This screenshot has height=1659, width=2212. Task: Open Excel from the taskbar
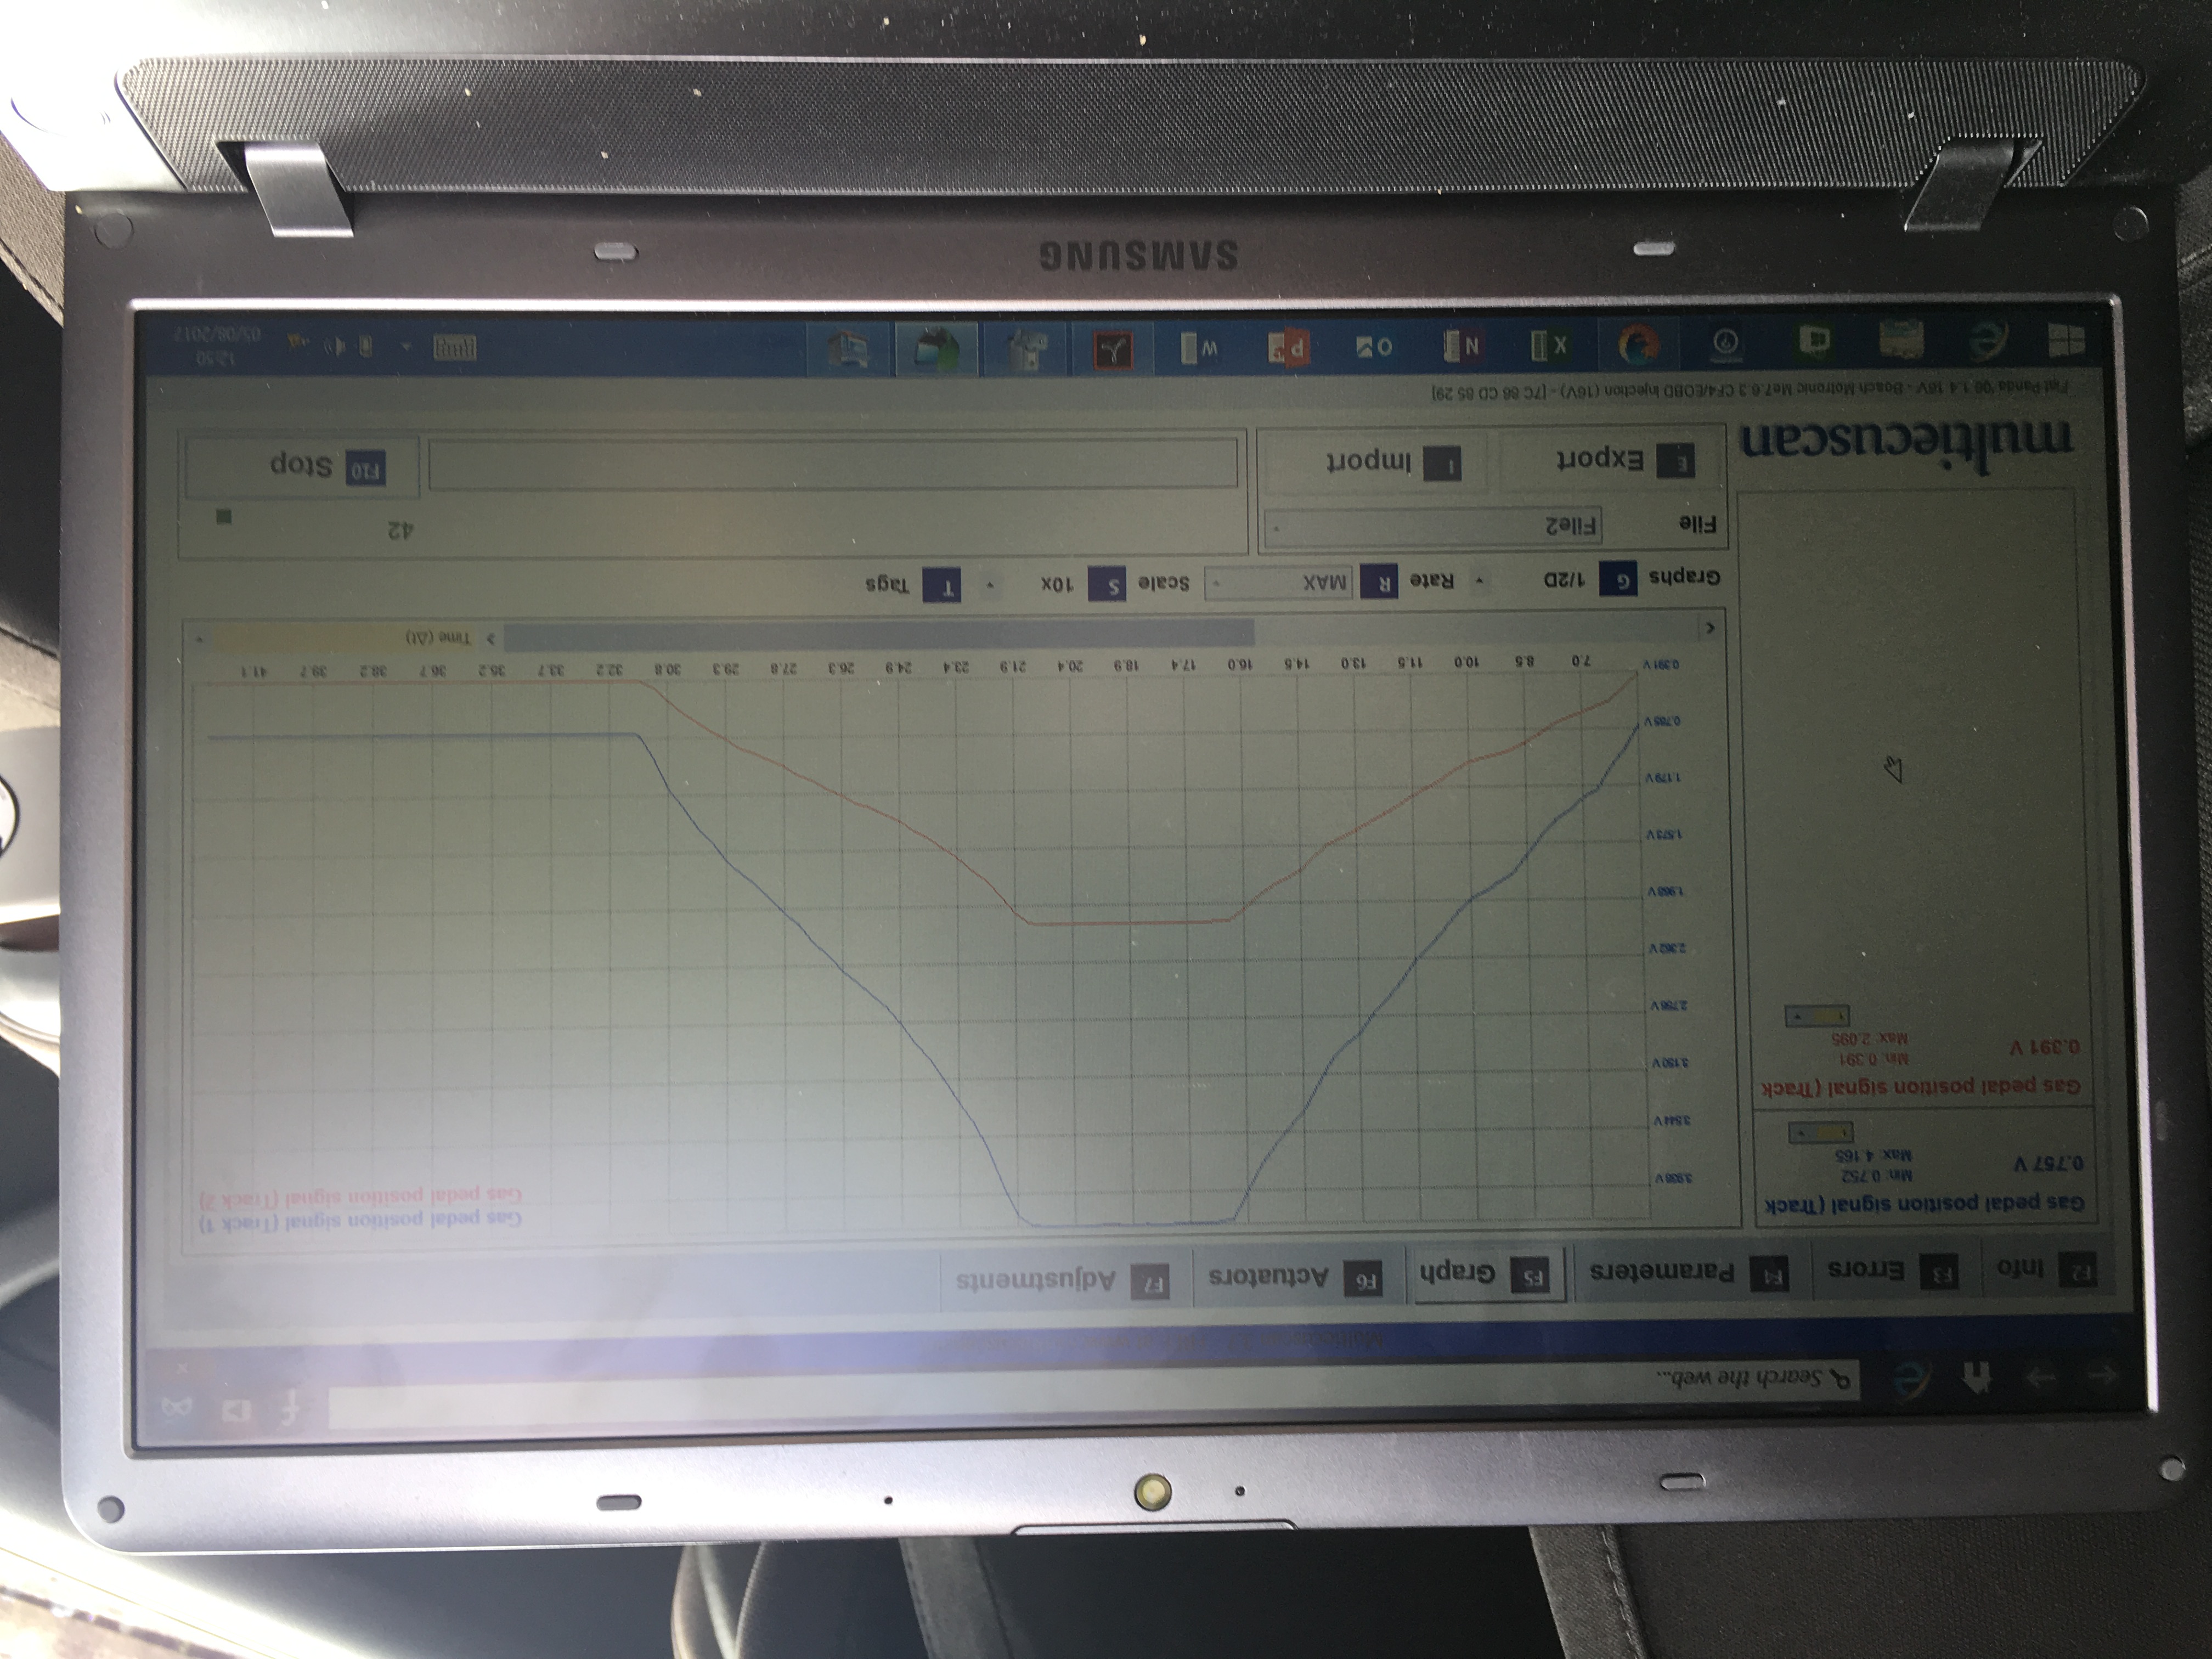pos(1552,346)
